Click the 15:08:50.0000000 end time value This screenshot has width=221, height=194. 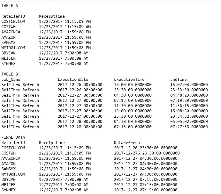pyautogui.click(x=189, y=111)
